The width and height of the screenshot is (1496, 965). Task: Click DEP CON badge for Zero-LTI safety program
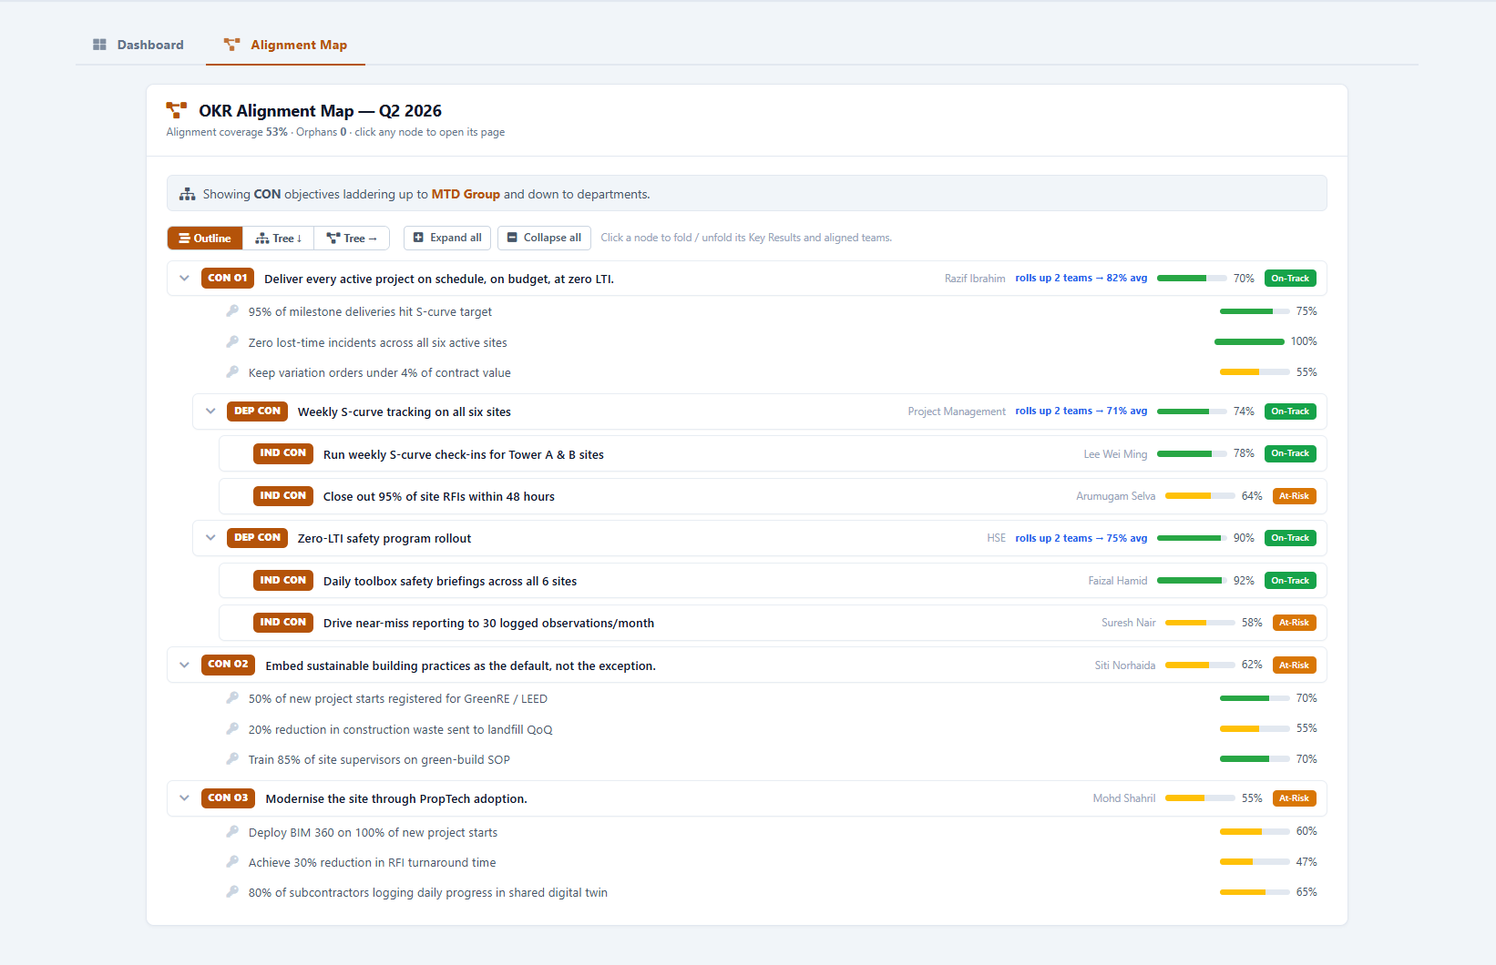[257, 538]
